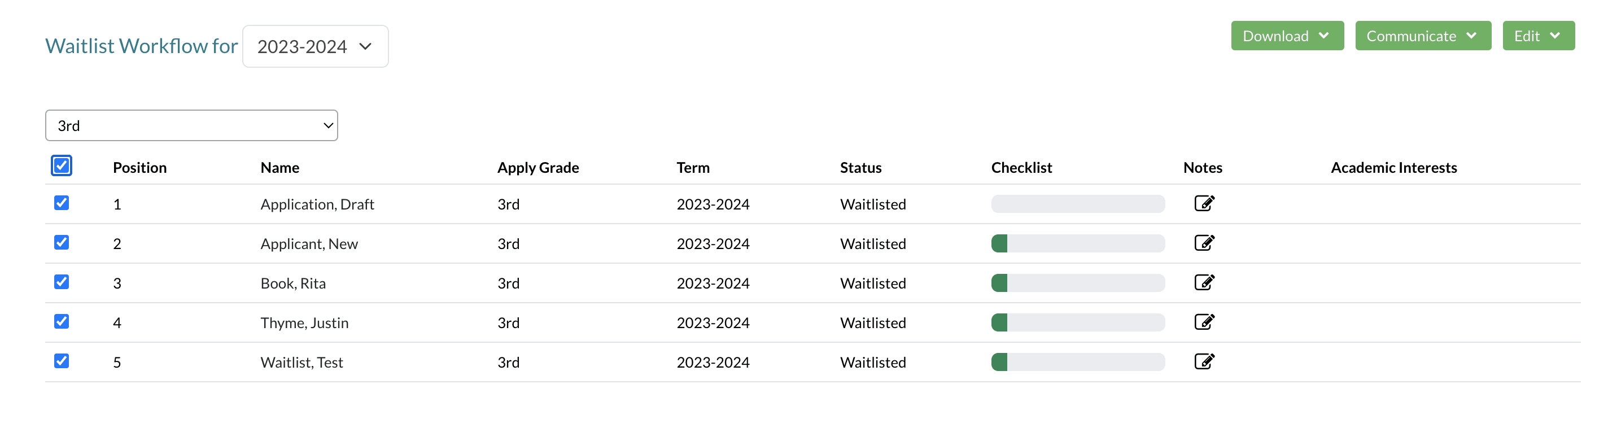1608x445 pixels.
Task: Deselect the Waitlist, Test row checkbox
Action: (x=61, y=361)
